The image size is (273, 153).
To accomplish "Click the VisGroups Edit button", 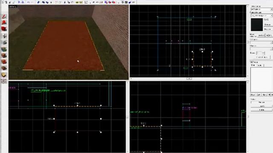I will [258, 95].
